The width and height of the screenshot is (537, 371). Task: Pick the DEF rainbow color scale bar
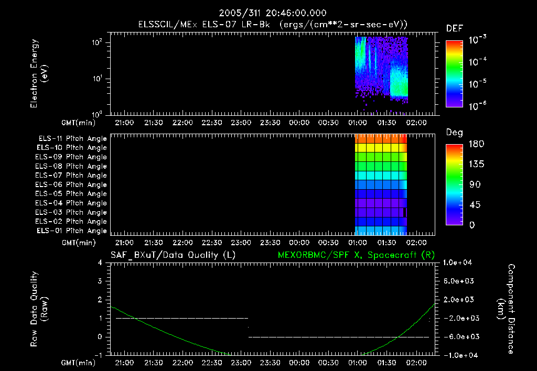point(454,73)
